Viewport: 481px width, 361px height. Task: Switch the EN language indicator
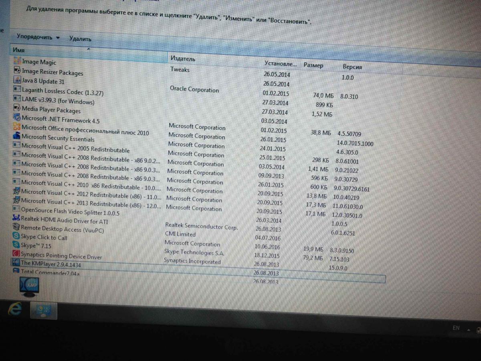coord(456,328)
